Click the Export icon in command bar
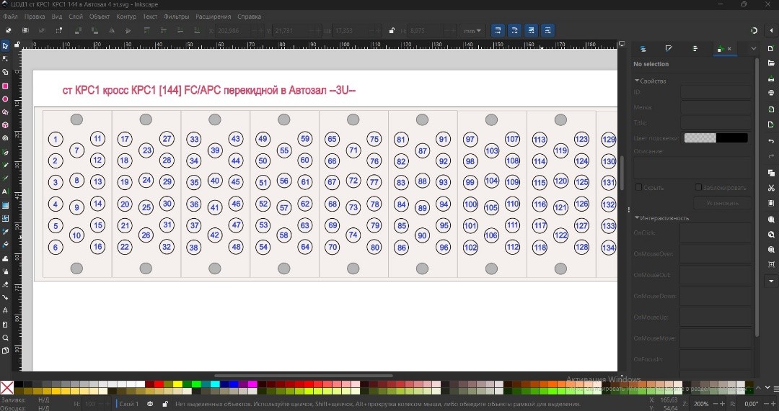 coord(771,125)
